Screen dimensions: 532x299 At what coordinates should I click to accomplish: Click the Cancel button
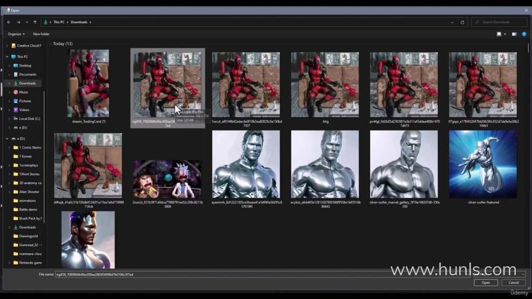(x=513, y=282)
